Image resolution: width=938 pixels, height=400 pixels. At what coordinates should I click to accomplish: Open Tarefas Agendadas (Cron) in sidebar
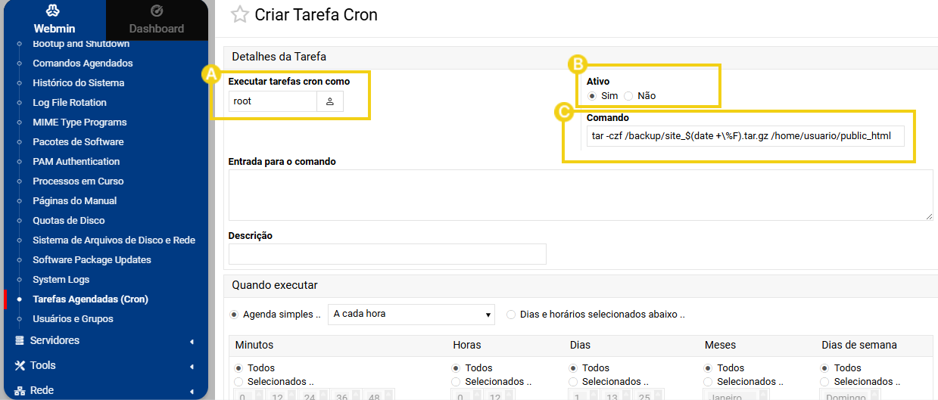(91, 299)
